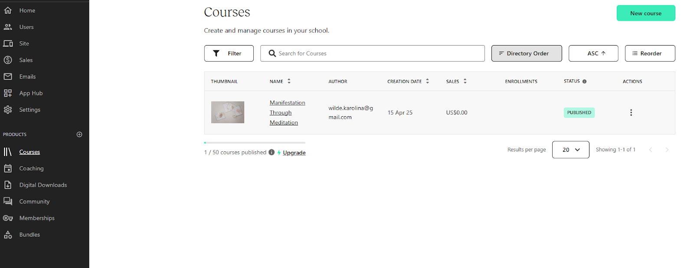Image resolution: width=694 pixels, height=268 pixels.
Task: Click the Home icon in the sidebar
Action: (8, 10)
